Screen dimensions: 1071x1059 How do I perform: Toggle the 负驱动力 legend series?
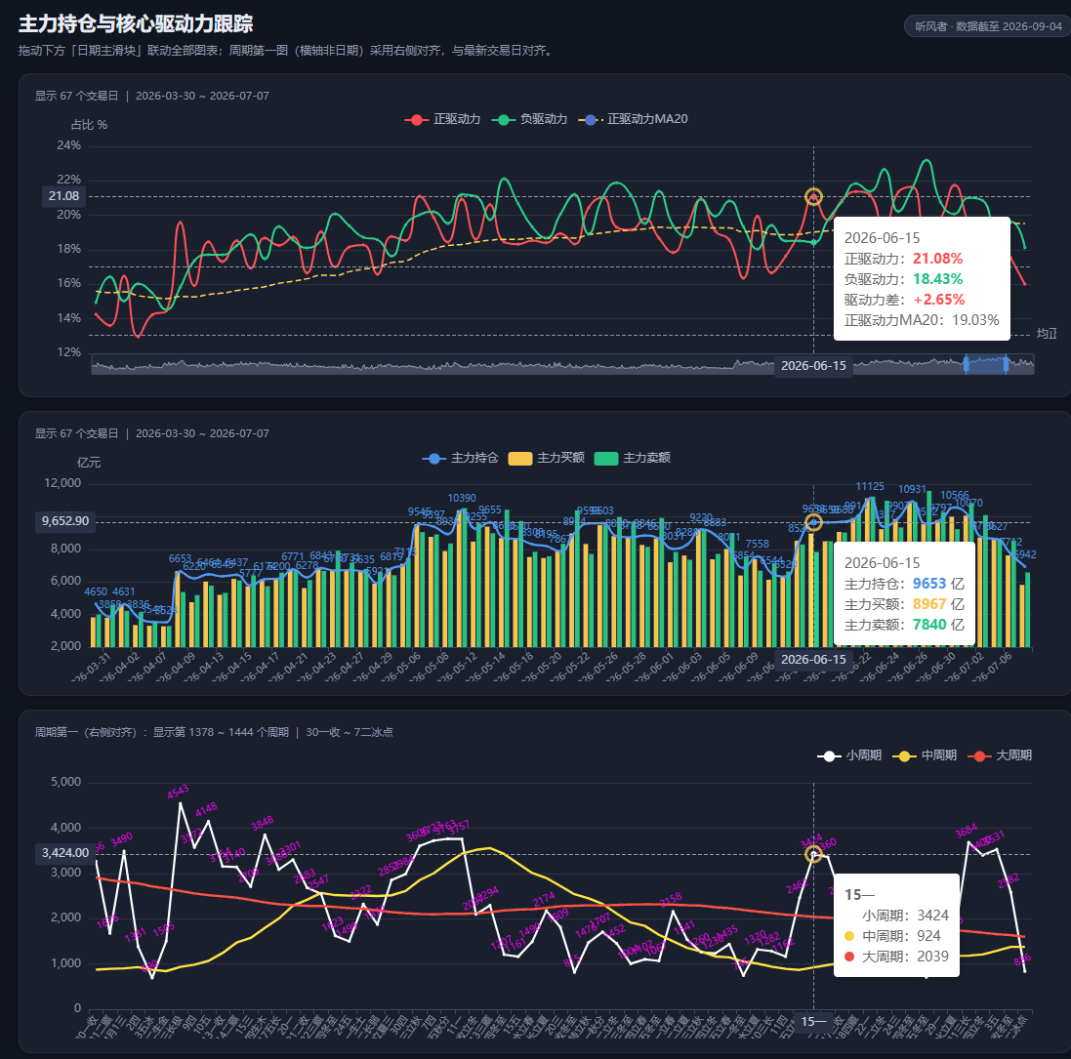[x=529, y=119]
